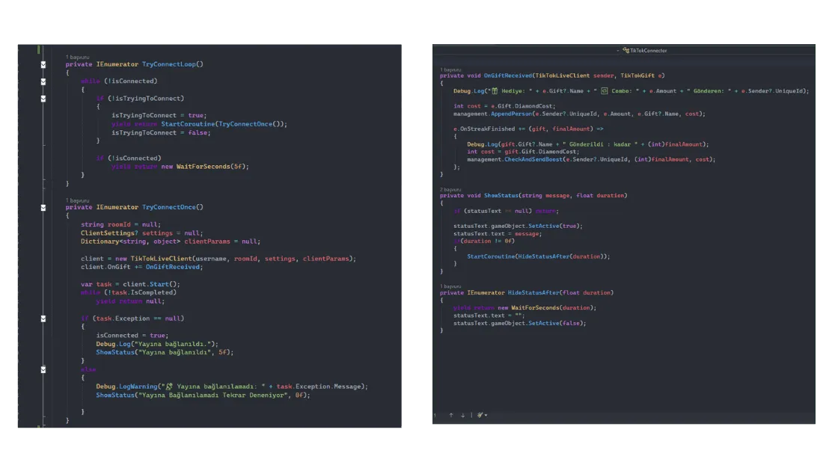Viewport: 838px width, 471px height.
Task: Click the OnGiftReceived method declaration name
Action: point(508,76)
